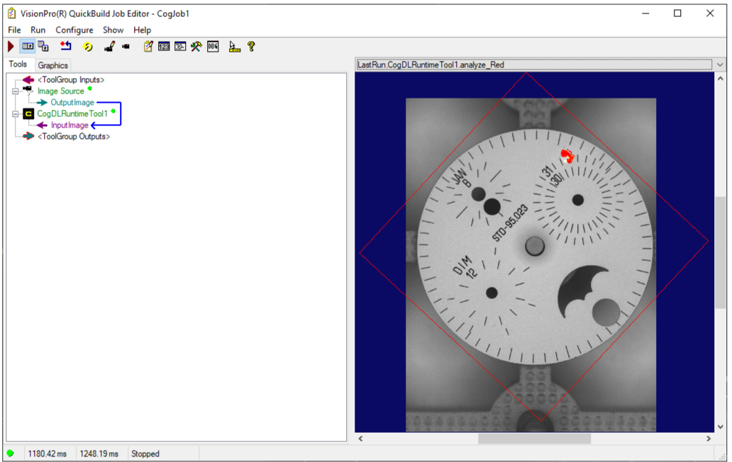Click the red reset job toolbar icon
The image size is (732, 462).
[67, 47]
